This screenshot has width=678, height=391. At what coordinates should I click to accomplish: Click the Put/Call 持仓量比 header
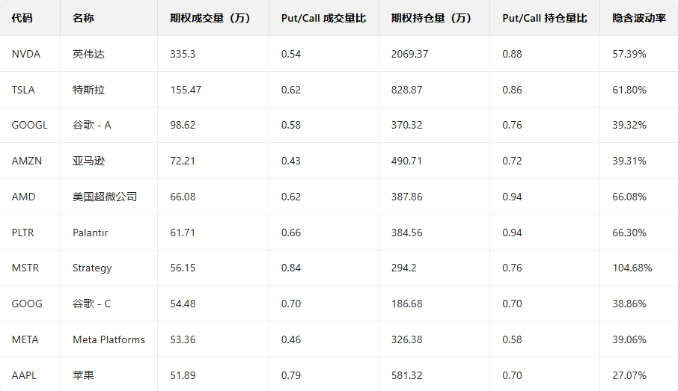545,18
